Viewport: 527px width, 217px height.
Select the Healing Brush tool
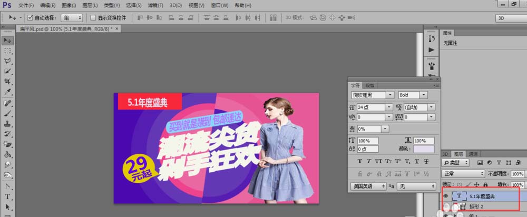pyautogui.click(x=7, y=103)
